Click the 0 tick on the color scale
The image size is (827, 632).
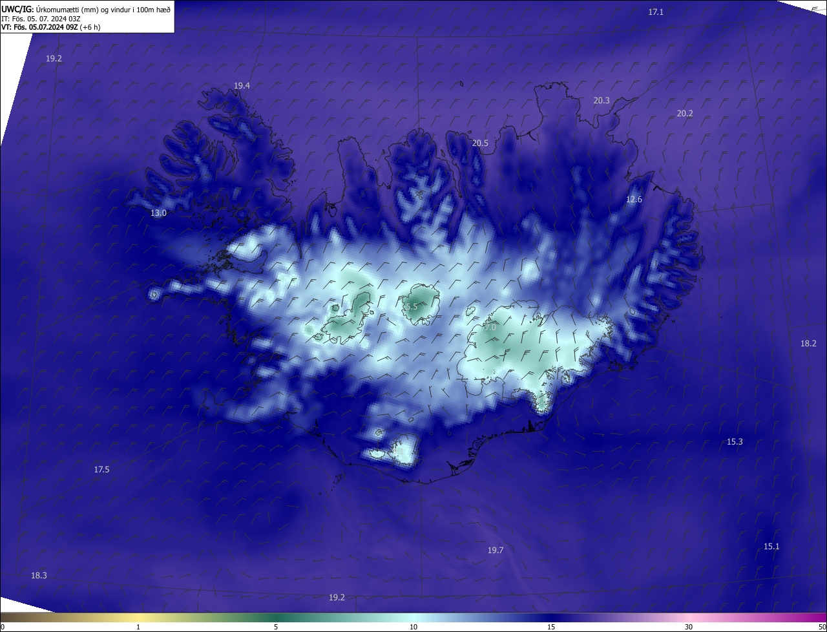pos(3,627)
